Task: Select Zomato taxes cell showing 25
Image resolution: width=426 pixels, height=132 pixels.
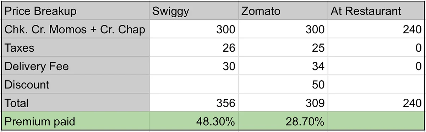Action: coord(283,48)
